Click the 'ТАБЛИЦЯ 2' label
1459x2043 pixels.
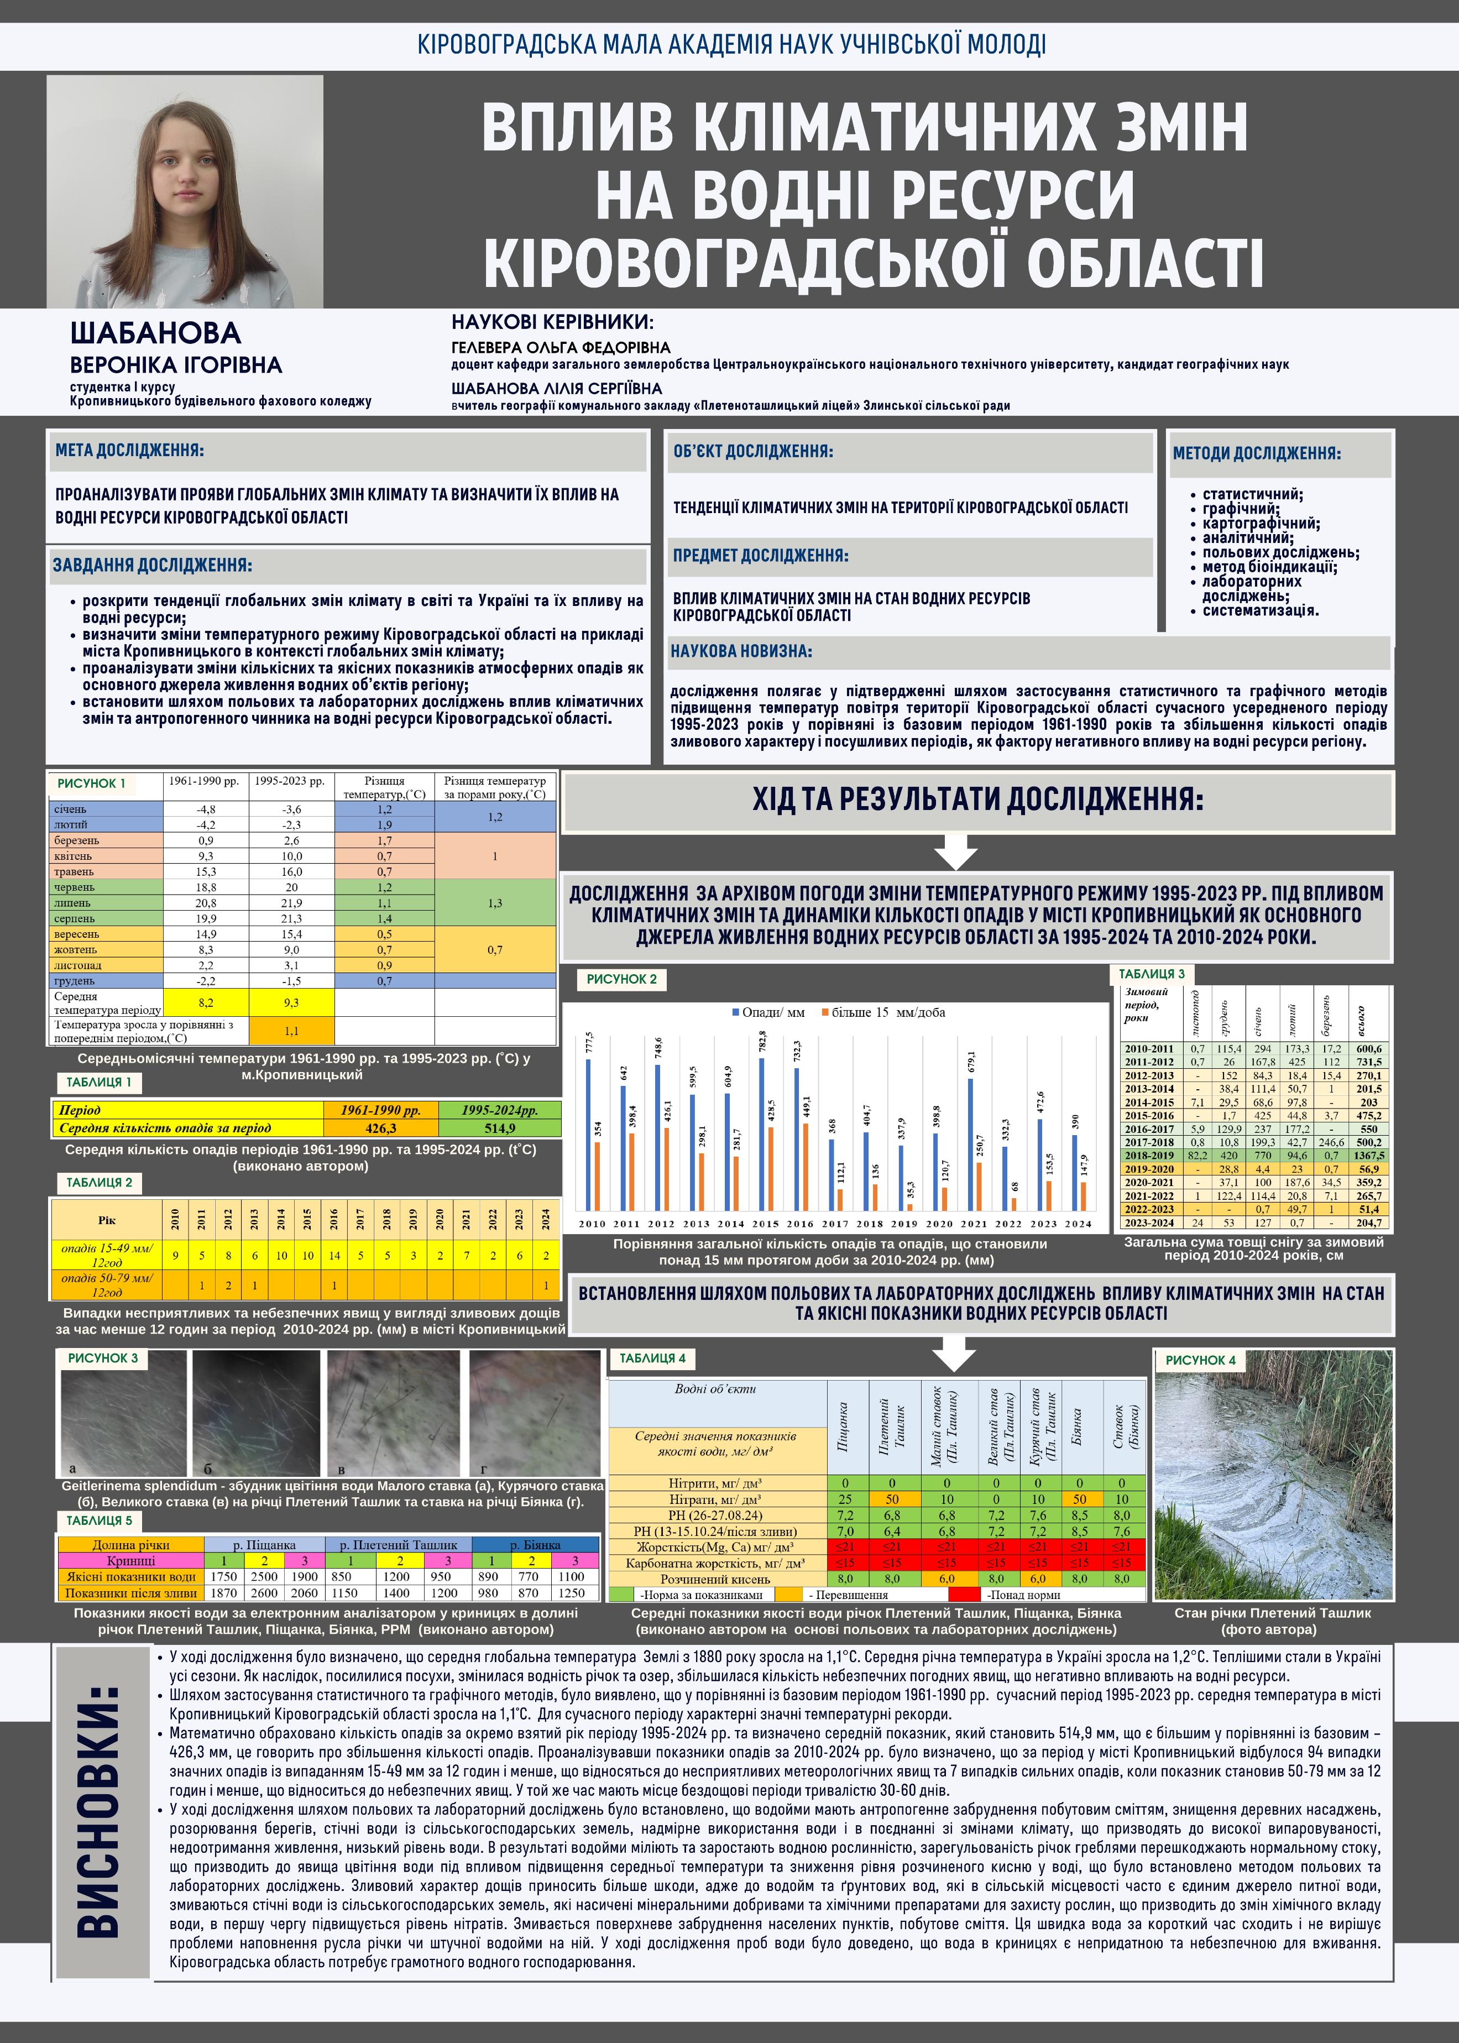click(x=99, y=1183)
